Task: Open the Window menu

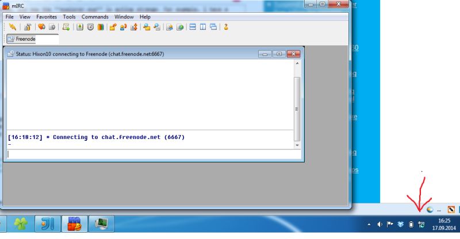Action: pyautogui.click(x=124, y=17)
